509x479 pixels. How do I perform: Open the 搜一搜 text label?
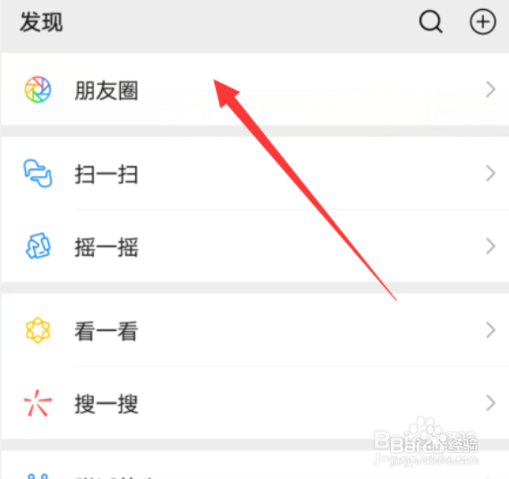[106, 404]
